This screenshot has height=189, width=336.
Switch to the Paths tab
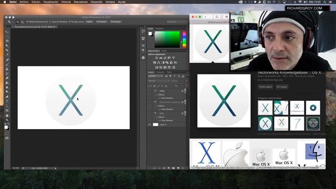[169, 72]
